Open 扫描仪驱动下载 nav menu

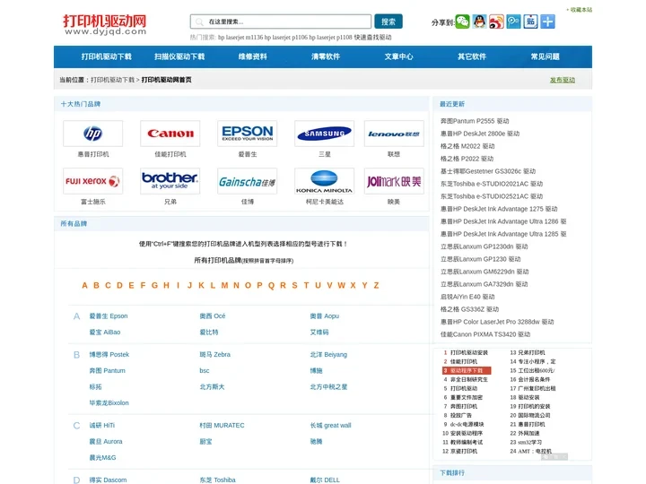pyautogui.click(x=179, y=56)
